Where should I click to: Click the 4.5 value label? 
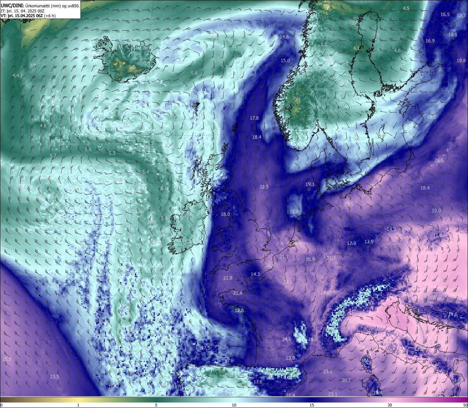[406, 8]
